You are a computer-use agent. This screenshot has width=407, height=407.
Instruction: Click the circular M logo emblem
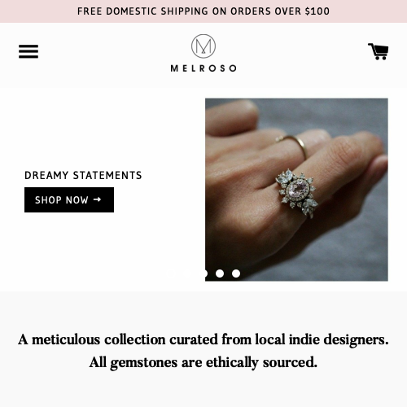pos(203,46)
